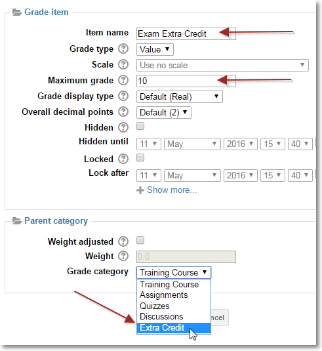This screenshot has height=351, width=322.
Task: Open help for Grade display type
Action: [123, 96]
